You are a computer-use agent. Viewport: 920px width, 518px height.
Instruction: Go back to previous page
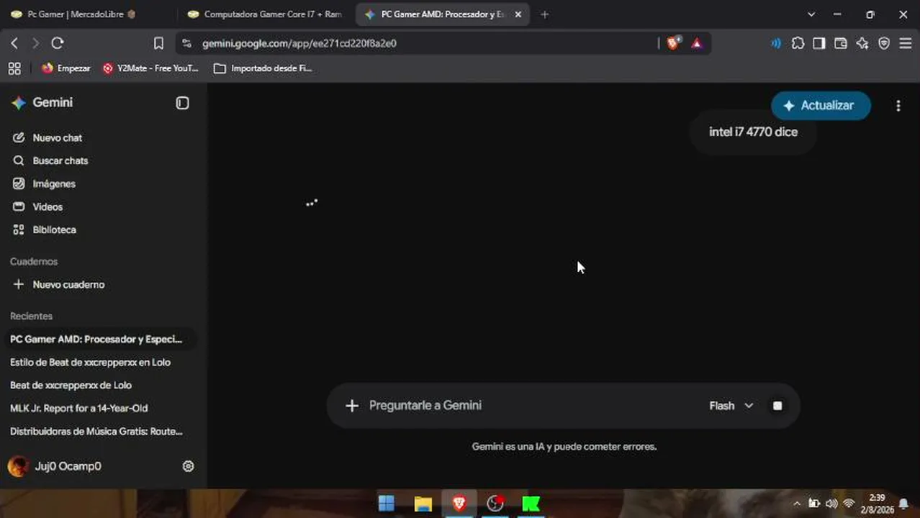pyautogui.click(x=14, y=43)
